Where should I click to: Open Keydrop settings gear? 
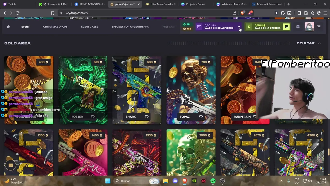pos(298,27)
